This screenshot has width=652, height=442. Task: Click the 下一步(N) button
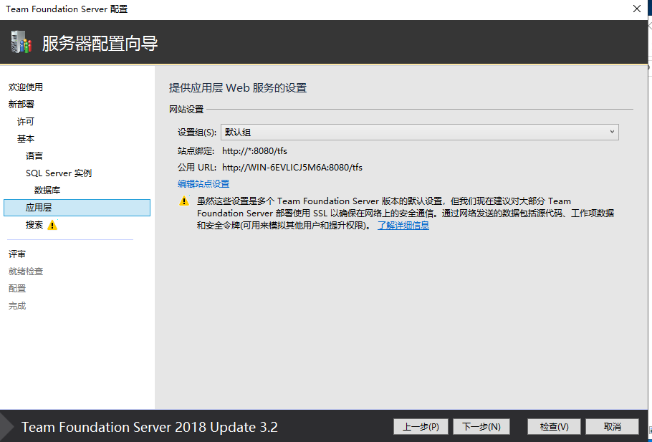tap(481, 427)
